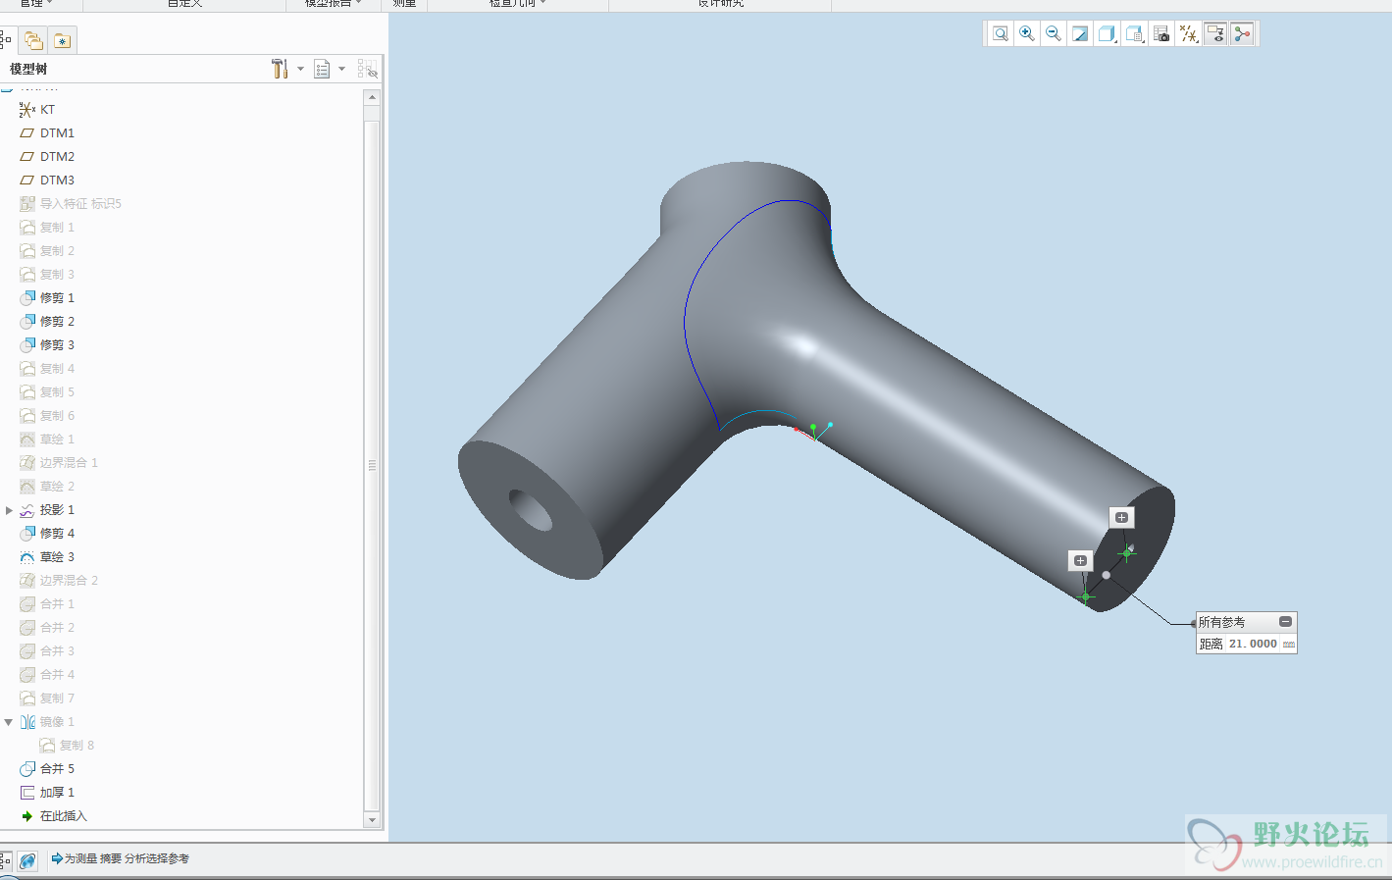Viewport: 1392px width, 880px height.
Task: Select datum plane DTM1
Action: point(47,133)
